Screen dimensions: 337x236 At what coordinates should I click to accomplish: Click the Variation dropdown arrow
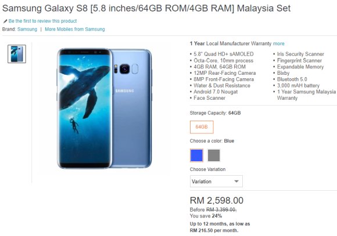click(236, 181)
